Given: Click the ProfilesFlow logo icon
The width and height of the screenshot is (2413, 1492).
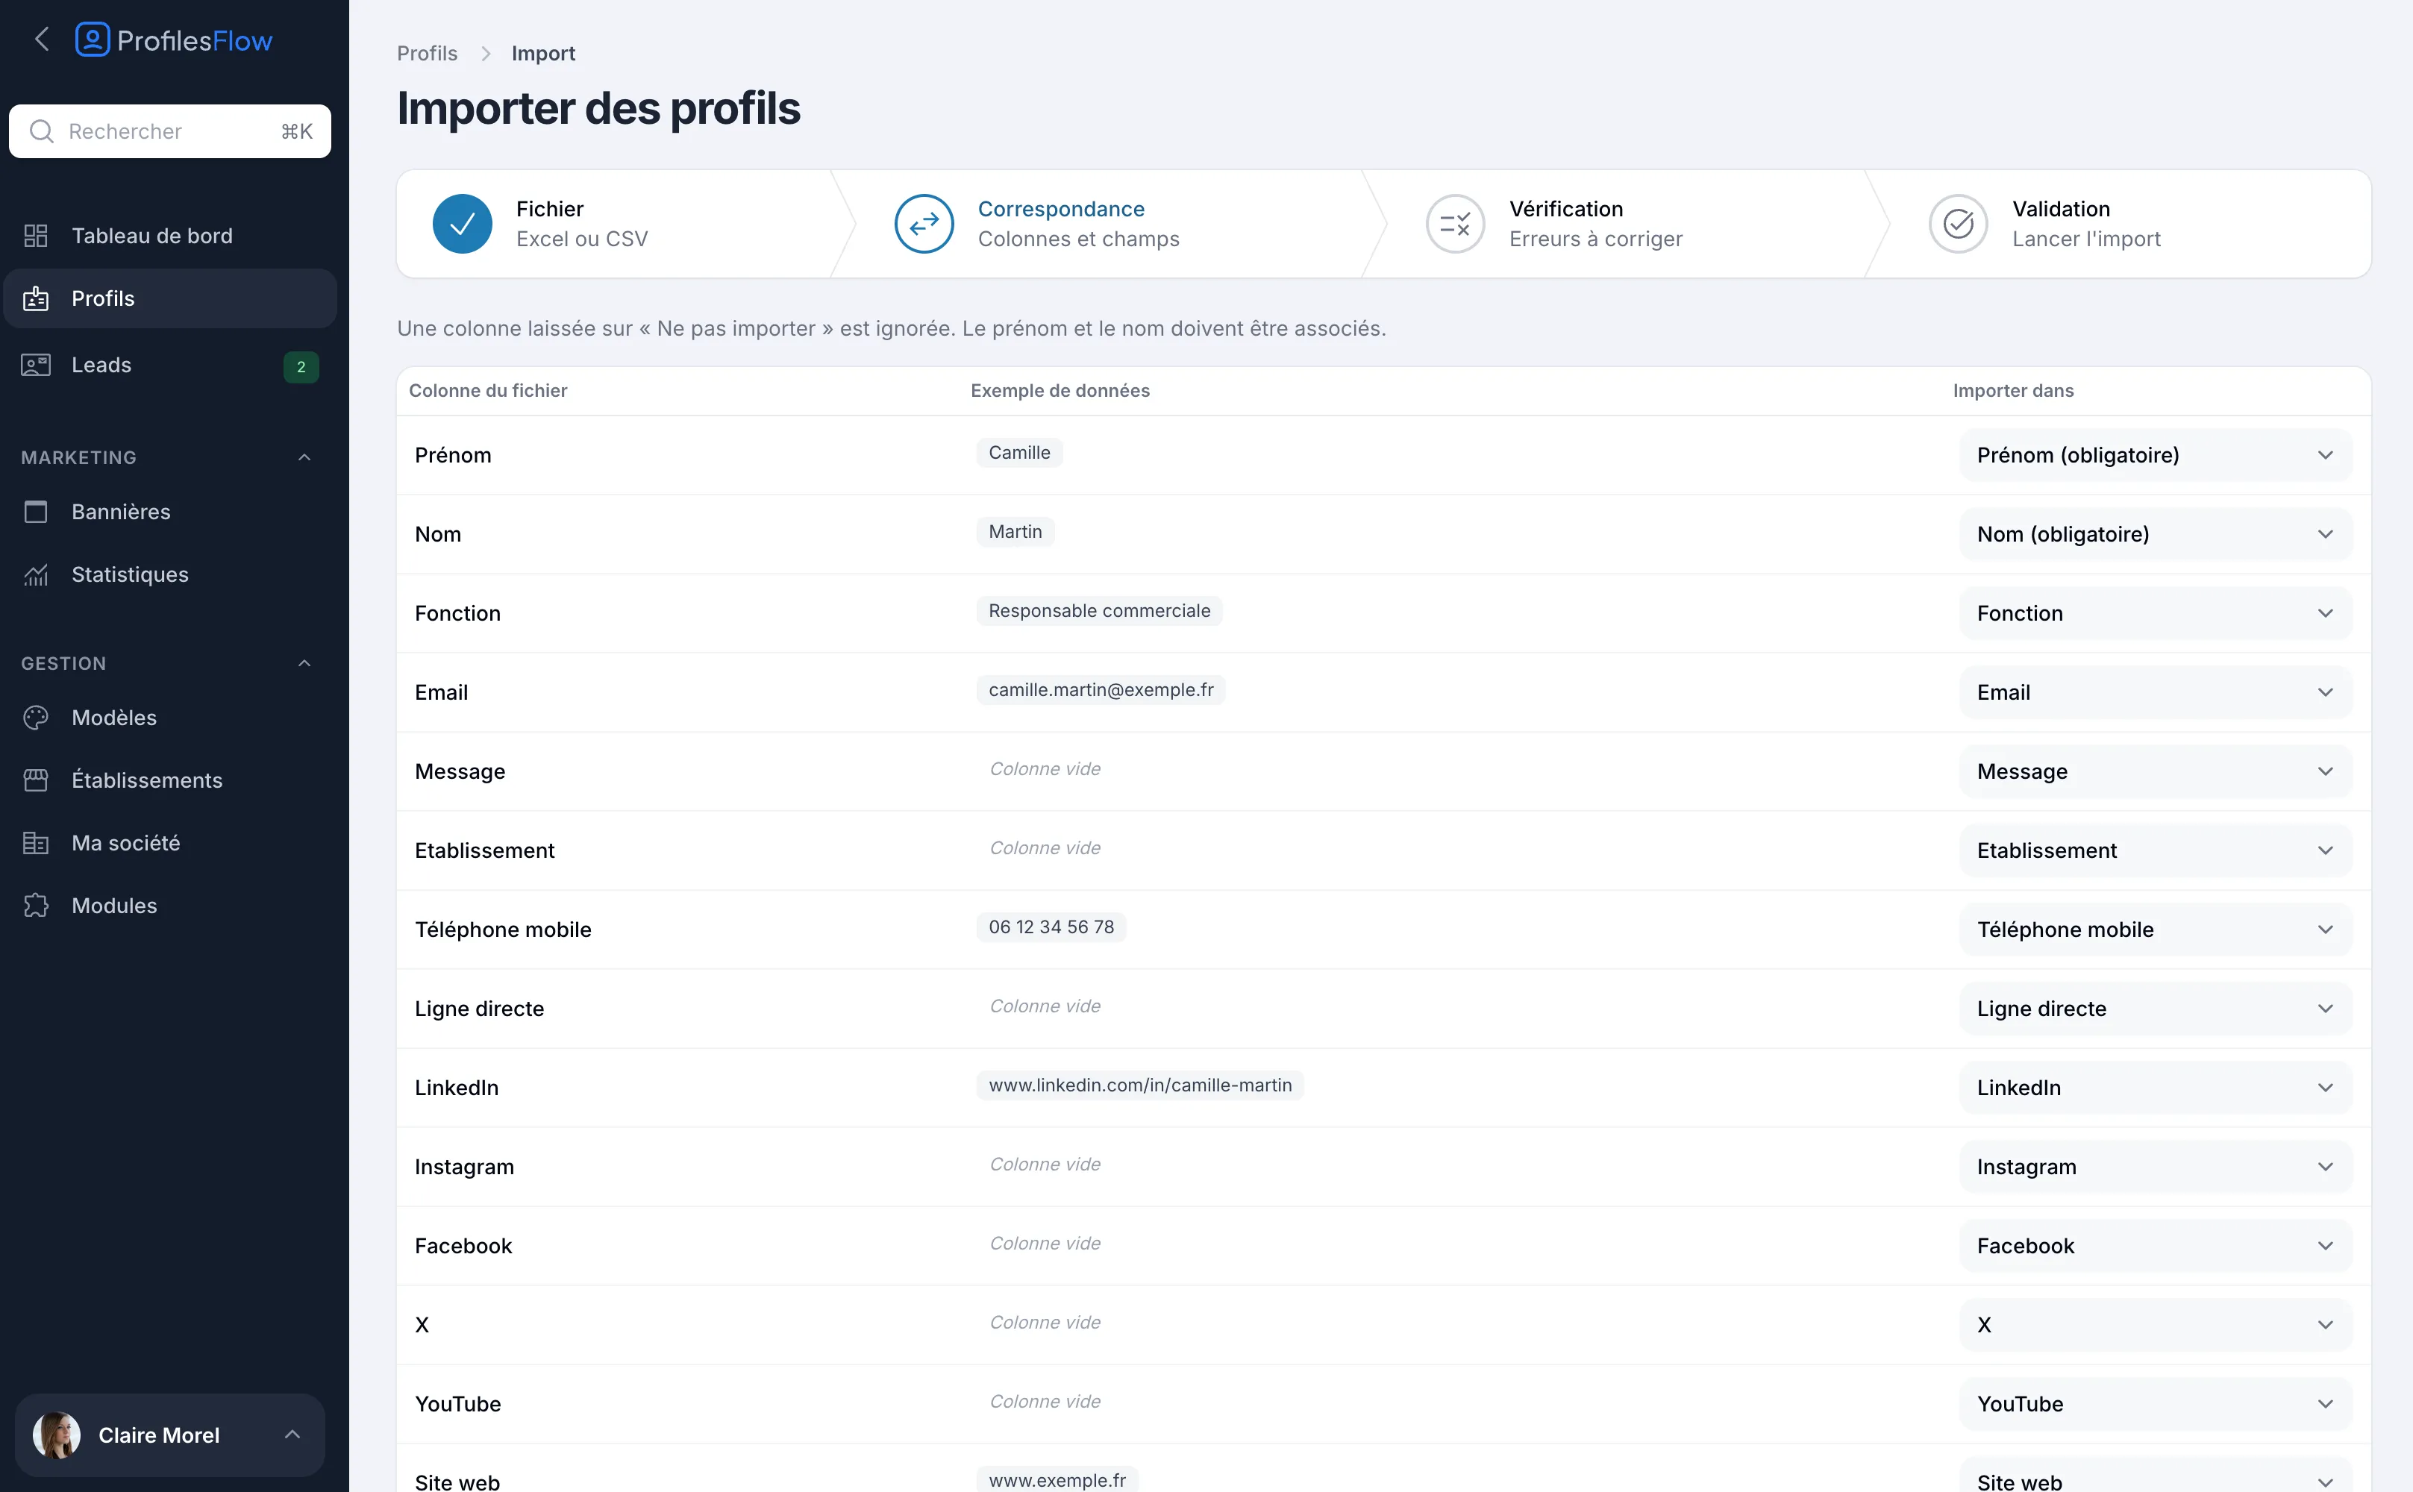Looking at the screenshot, I should (93, 40).
